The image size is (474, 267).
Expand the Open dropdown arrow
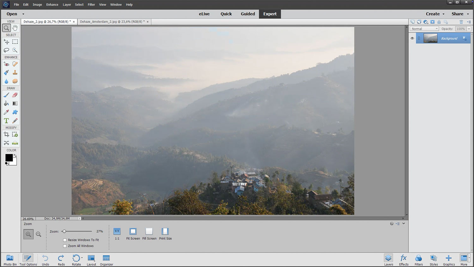(x=23, y=14)
